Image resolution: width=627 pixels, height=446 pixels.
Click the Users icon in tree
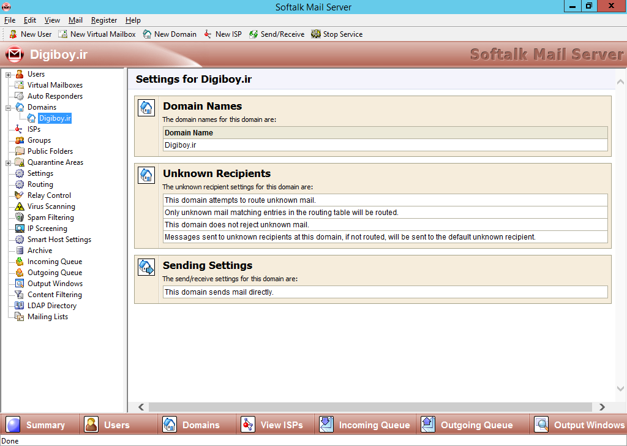[20, 74]
